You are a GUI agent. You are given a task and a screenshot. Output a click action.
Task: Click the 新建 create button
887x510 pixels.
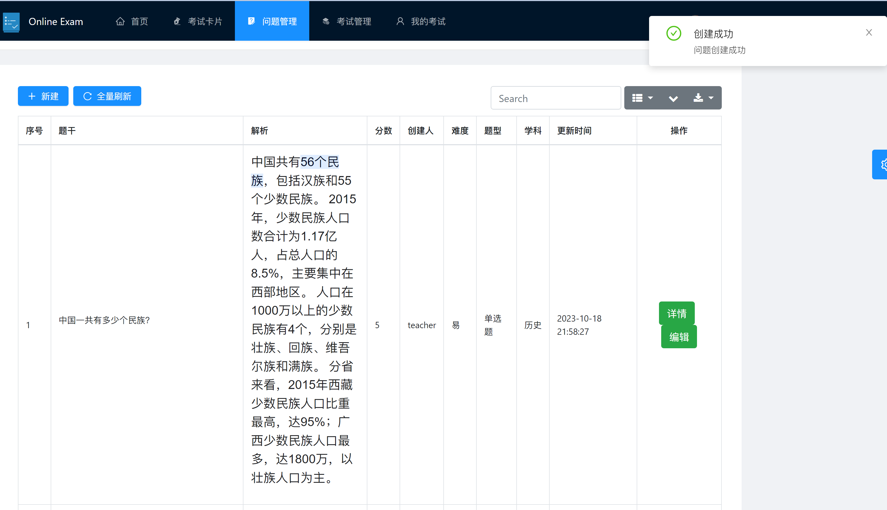43,96
